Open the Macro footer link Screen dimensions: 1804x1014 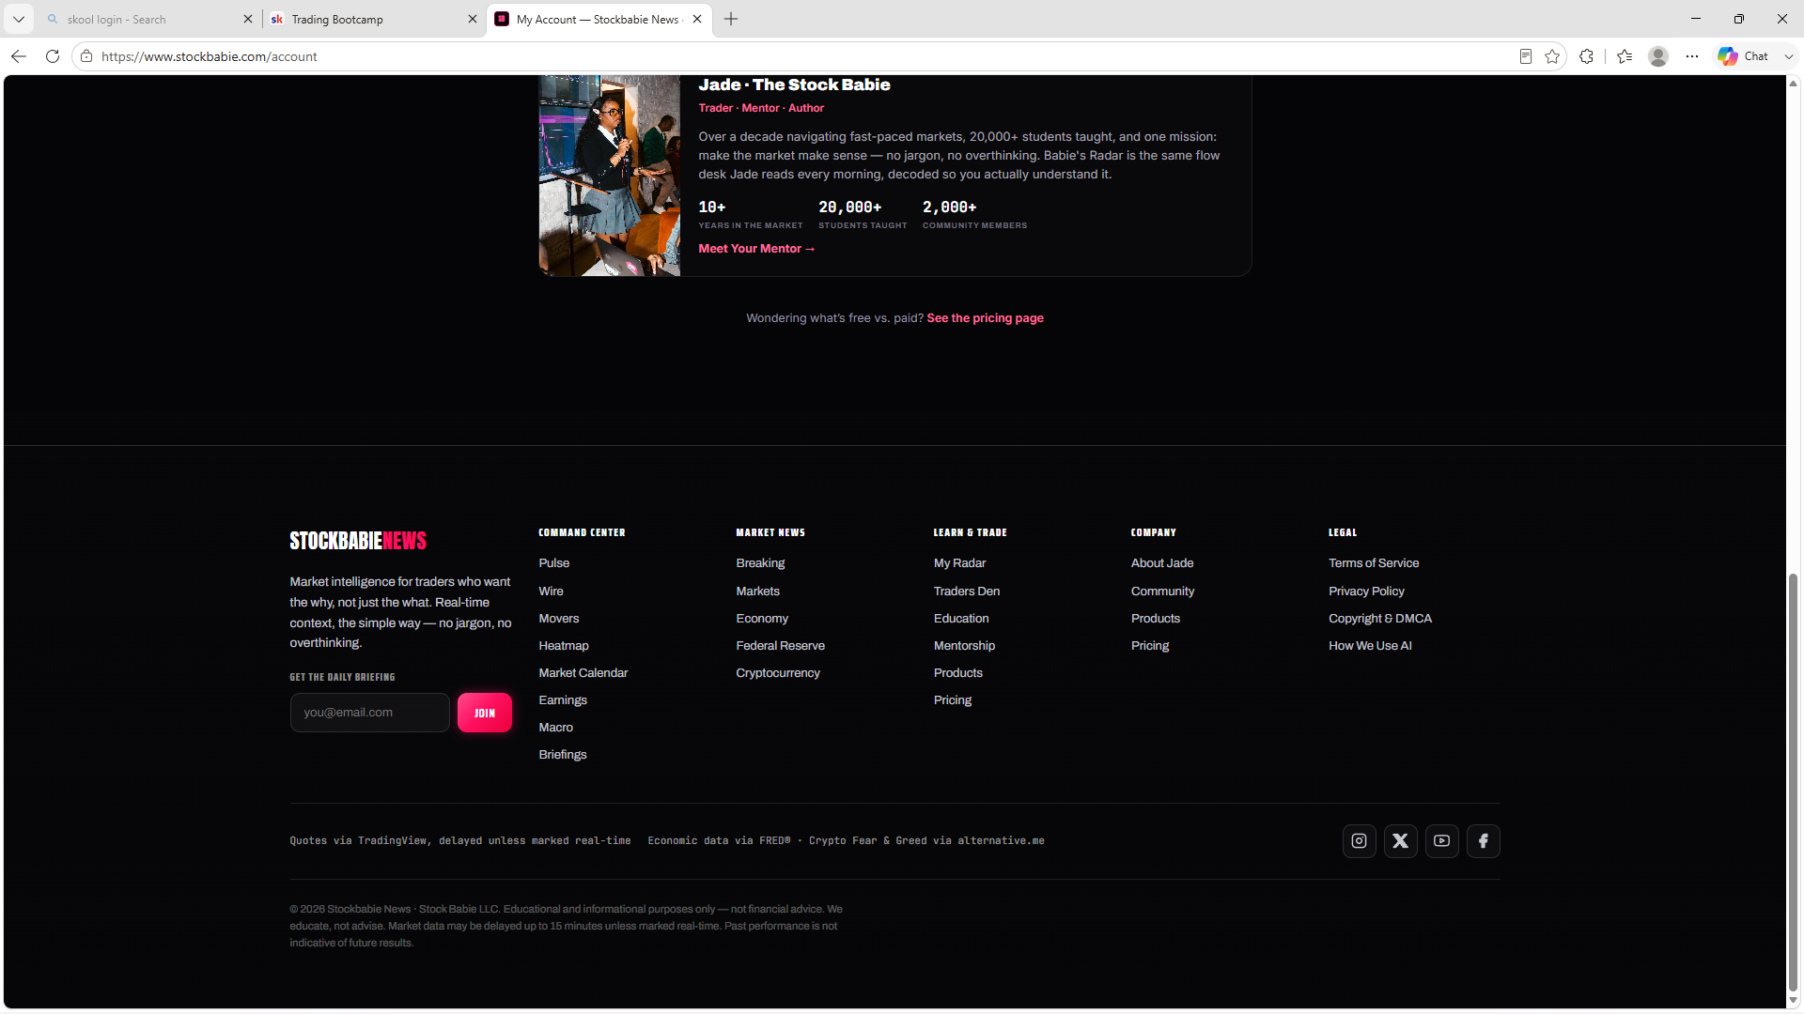pyautogui.click(x=556, y=728)
